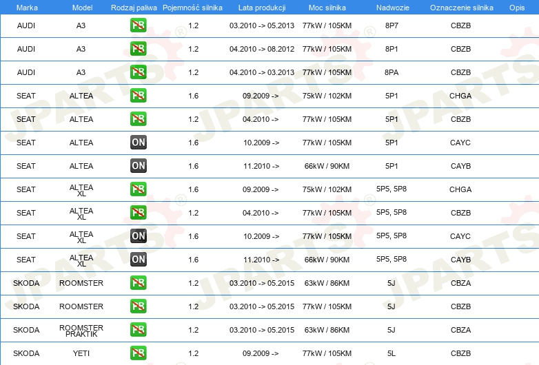The height and width of the screenshot is (365, 539).
Task: Select the body code cell 8PA
Action: pos(391,72)
